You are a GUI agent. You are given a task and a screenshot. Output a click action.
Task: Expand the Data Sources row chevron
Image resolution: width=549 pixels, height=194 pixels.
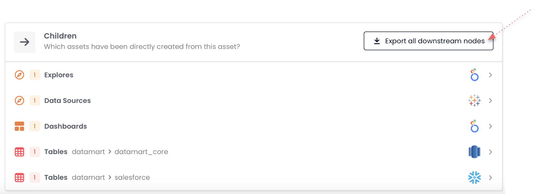pyautogui.click(x=490, y=100)
